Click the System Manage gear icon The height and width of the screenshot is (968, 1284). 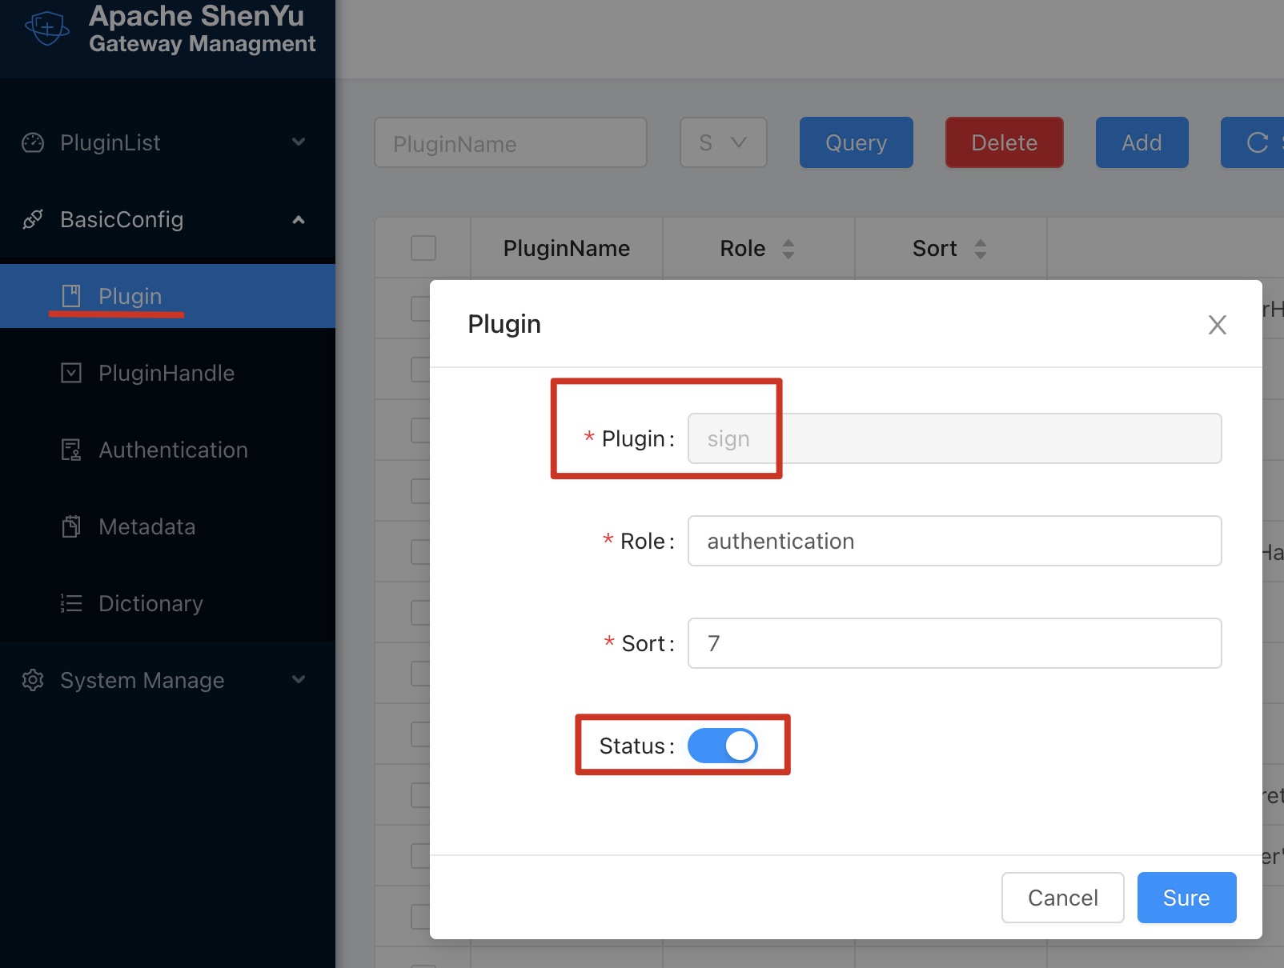[33, 680]
